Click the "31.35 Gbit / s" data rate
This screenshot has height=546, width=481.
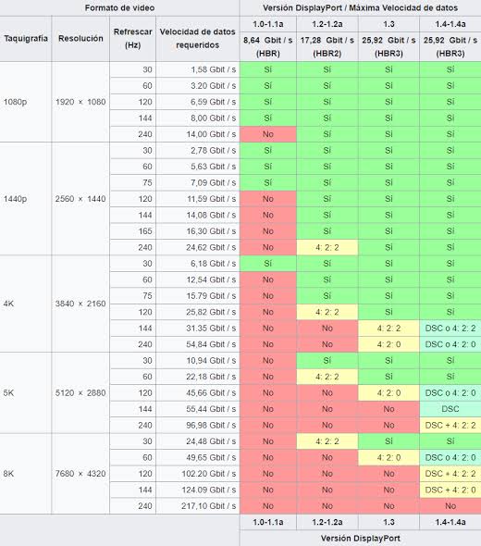(x=211, y=328)
